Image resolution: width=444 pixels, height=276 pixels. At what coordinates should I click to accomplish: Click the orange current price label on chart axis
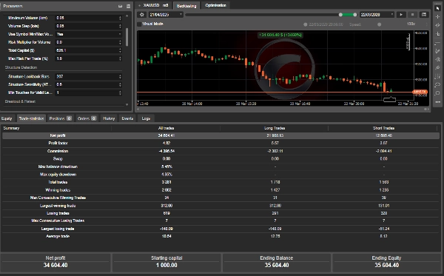click(420, 92)
